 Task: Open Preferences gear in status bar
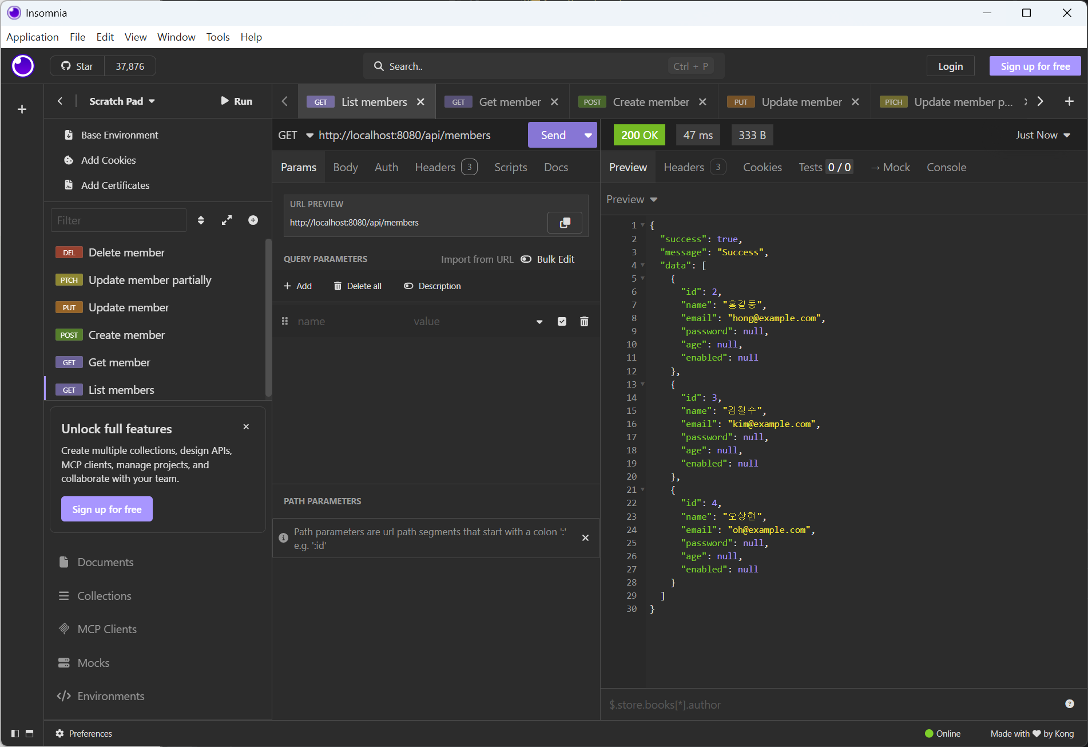tap(59, 733)
